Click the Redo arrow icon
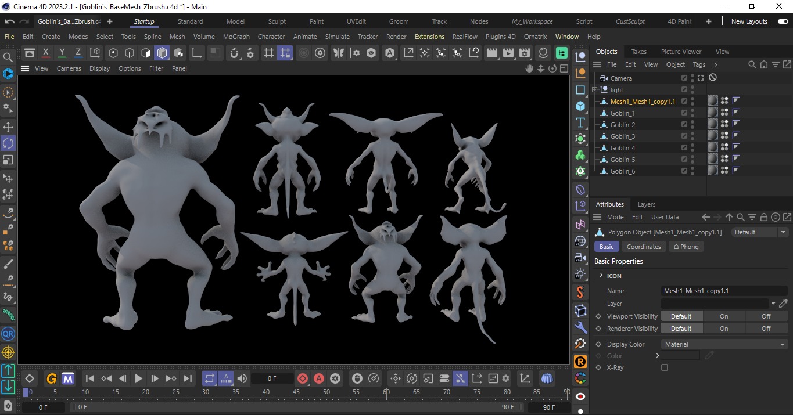This screenshot has width=793, height=415. [24, 21]
